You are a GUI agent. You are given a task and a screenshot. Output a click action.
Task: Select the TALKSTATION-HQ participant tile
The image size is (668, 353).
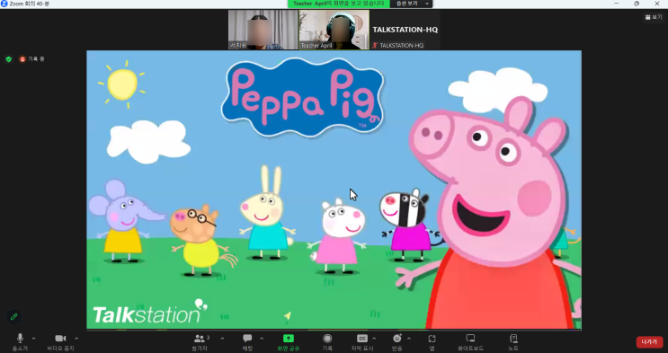point(405,30)
